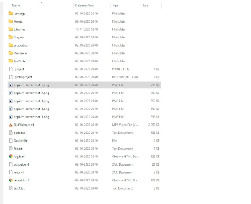Select the log.html file name
The height and width of the screenshot is (204, 251).
pos(20,157)
